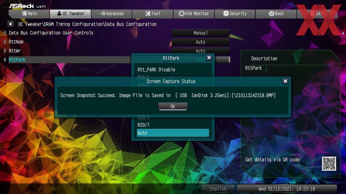Open the RttWr Auto value dropdown
346x194 pixels.
tap(200, 51)
